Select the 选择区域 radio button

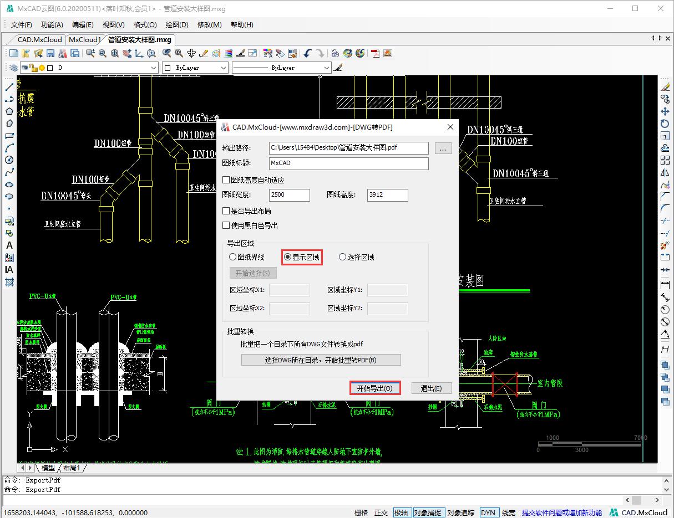(x=342, y=257)
